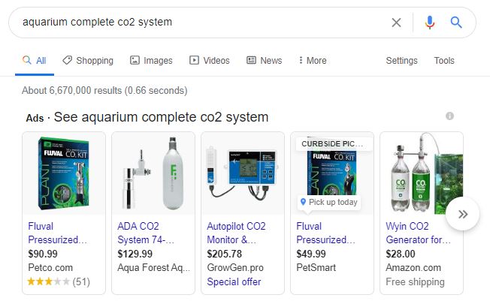Open the search Tools options
The height and width of the screenshot is (304, 490).
pyautogui.click(x=444, y=61)
